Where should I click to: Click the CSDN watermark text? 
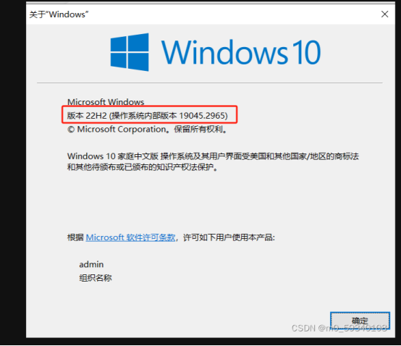point(339,328)
